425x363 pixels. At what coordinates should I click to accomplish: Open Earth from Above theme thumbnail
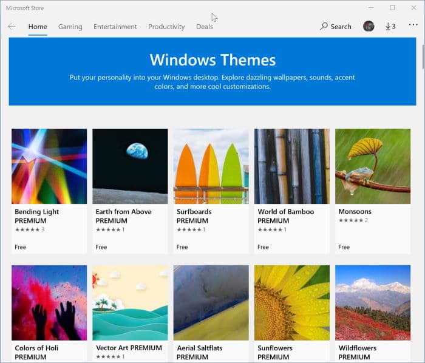point(130,166)
